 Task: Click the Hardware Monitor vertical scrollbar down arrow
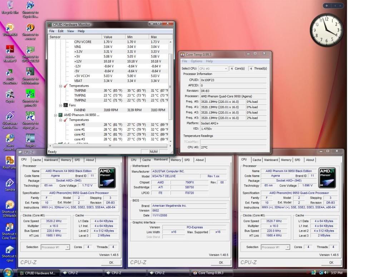[170, 141]
